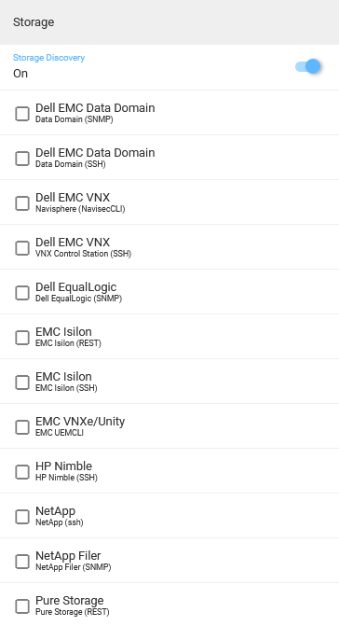Enable the Pure Storage (REST) checkbox

(x=22, y=605)
